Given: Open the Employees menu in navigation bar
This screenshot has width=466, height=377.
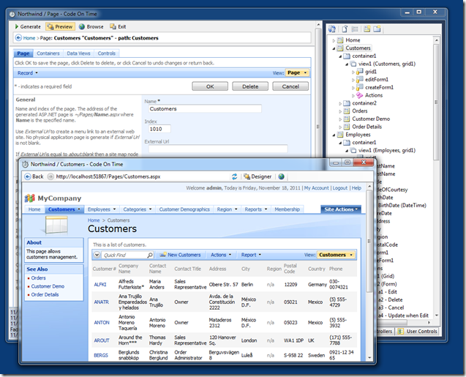Looking at the screenshot, I should point(98,209).
